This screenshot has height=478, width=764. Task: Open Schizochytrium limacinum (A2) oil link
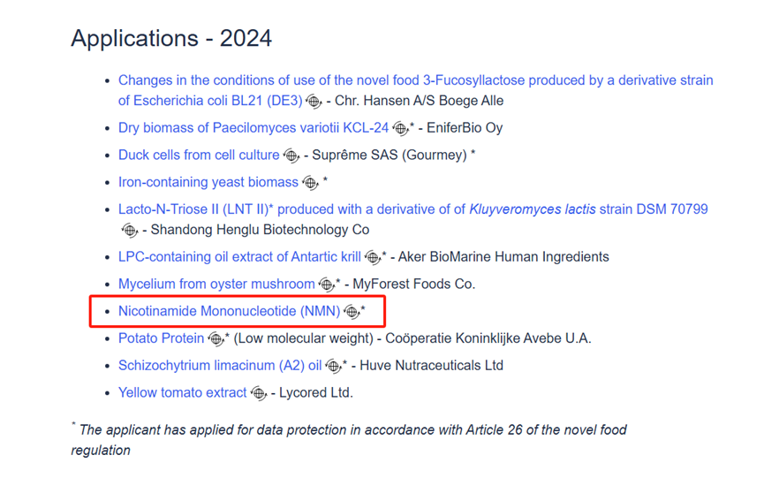[220, 366]
